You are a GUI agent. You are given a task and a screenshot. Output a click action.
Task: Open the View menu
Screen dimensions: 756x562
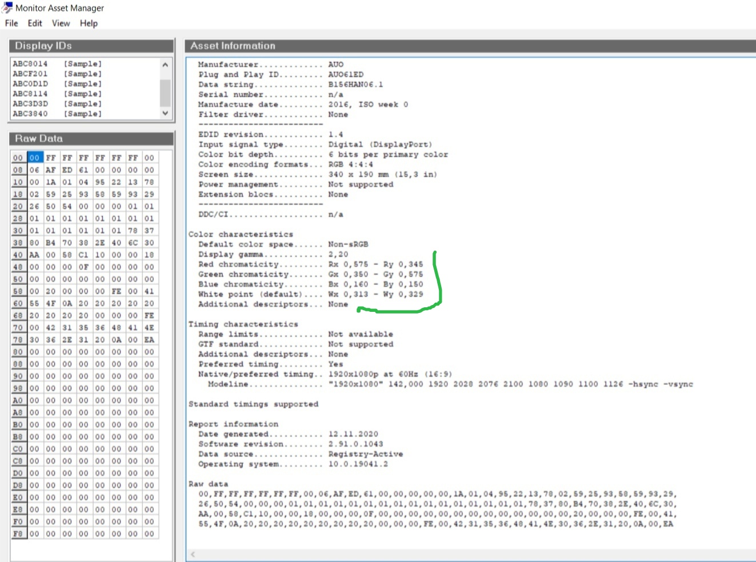[x=61, y=23]
